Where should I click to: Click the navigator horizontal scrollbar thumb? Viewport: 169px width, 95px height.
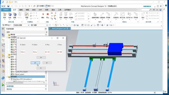pyautogui.click(x=16, y=83)
